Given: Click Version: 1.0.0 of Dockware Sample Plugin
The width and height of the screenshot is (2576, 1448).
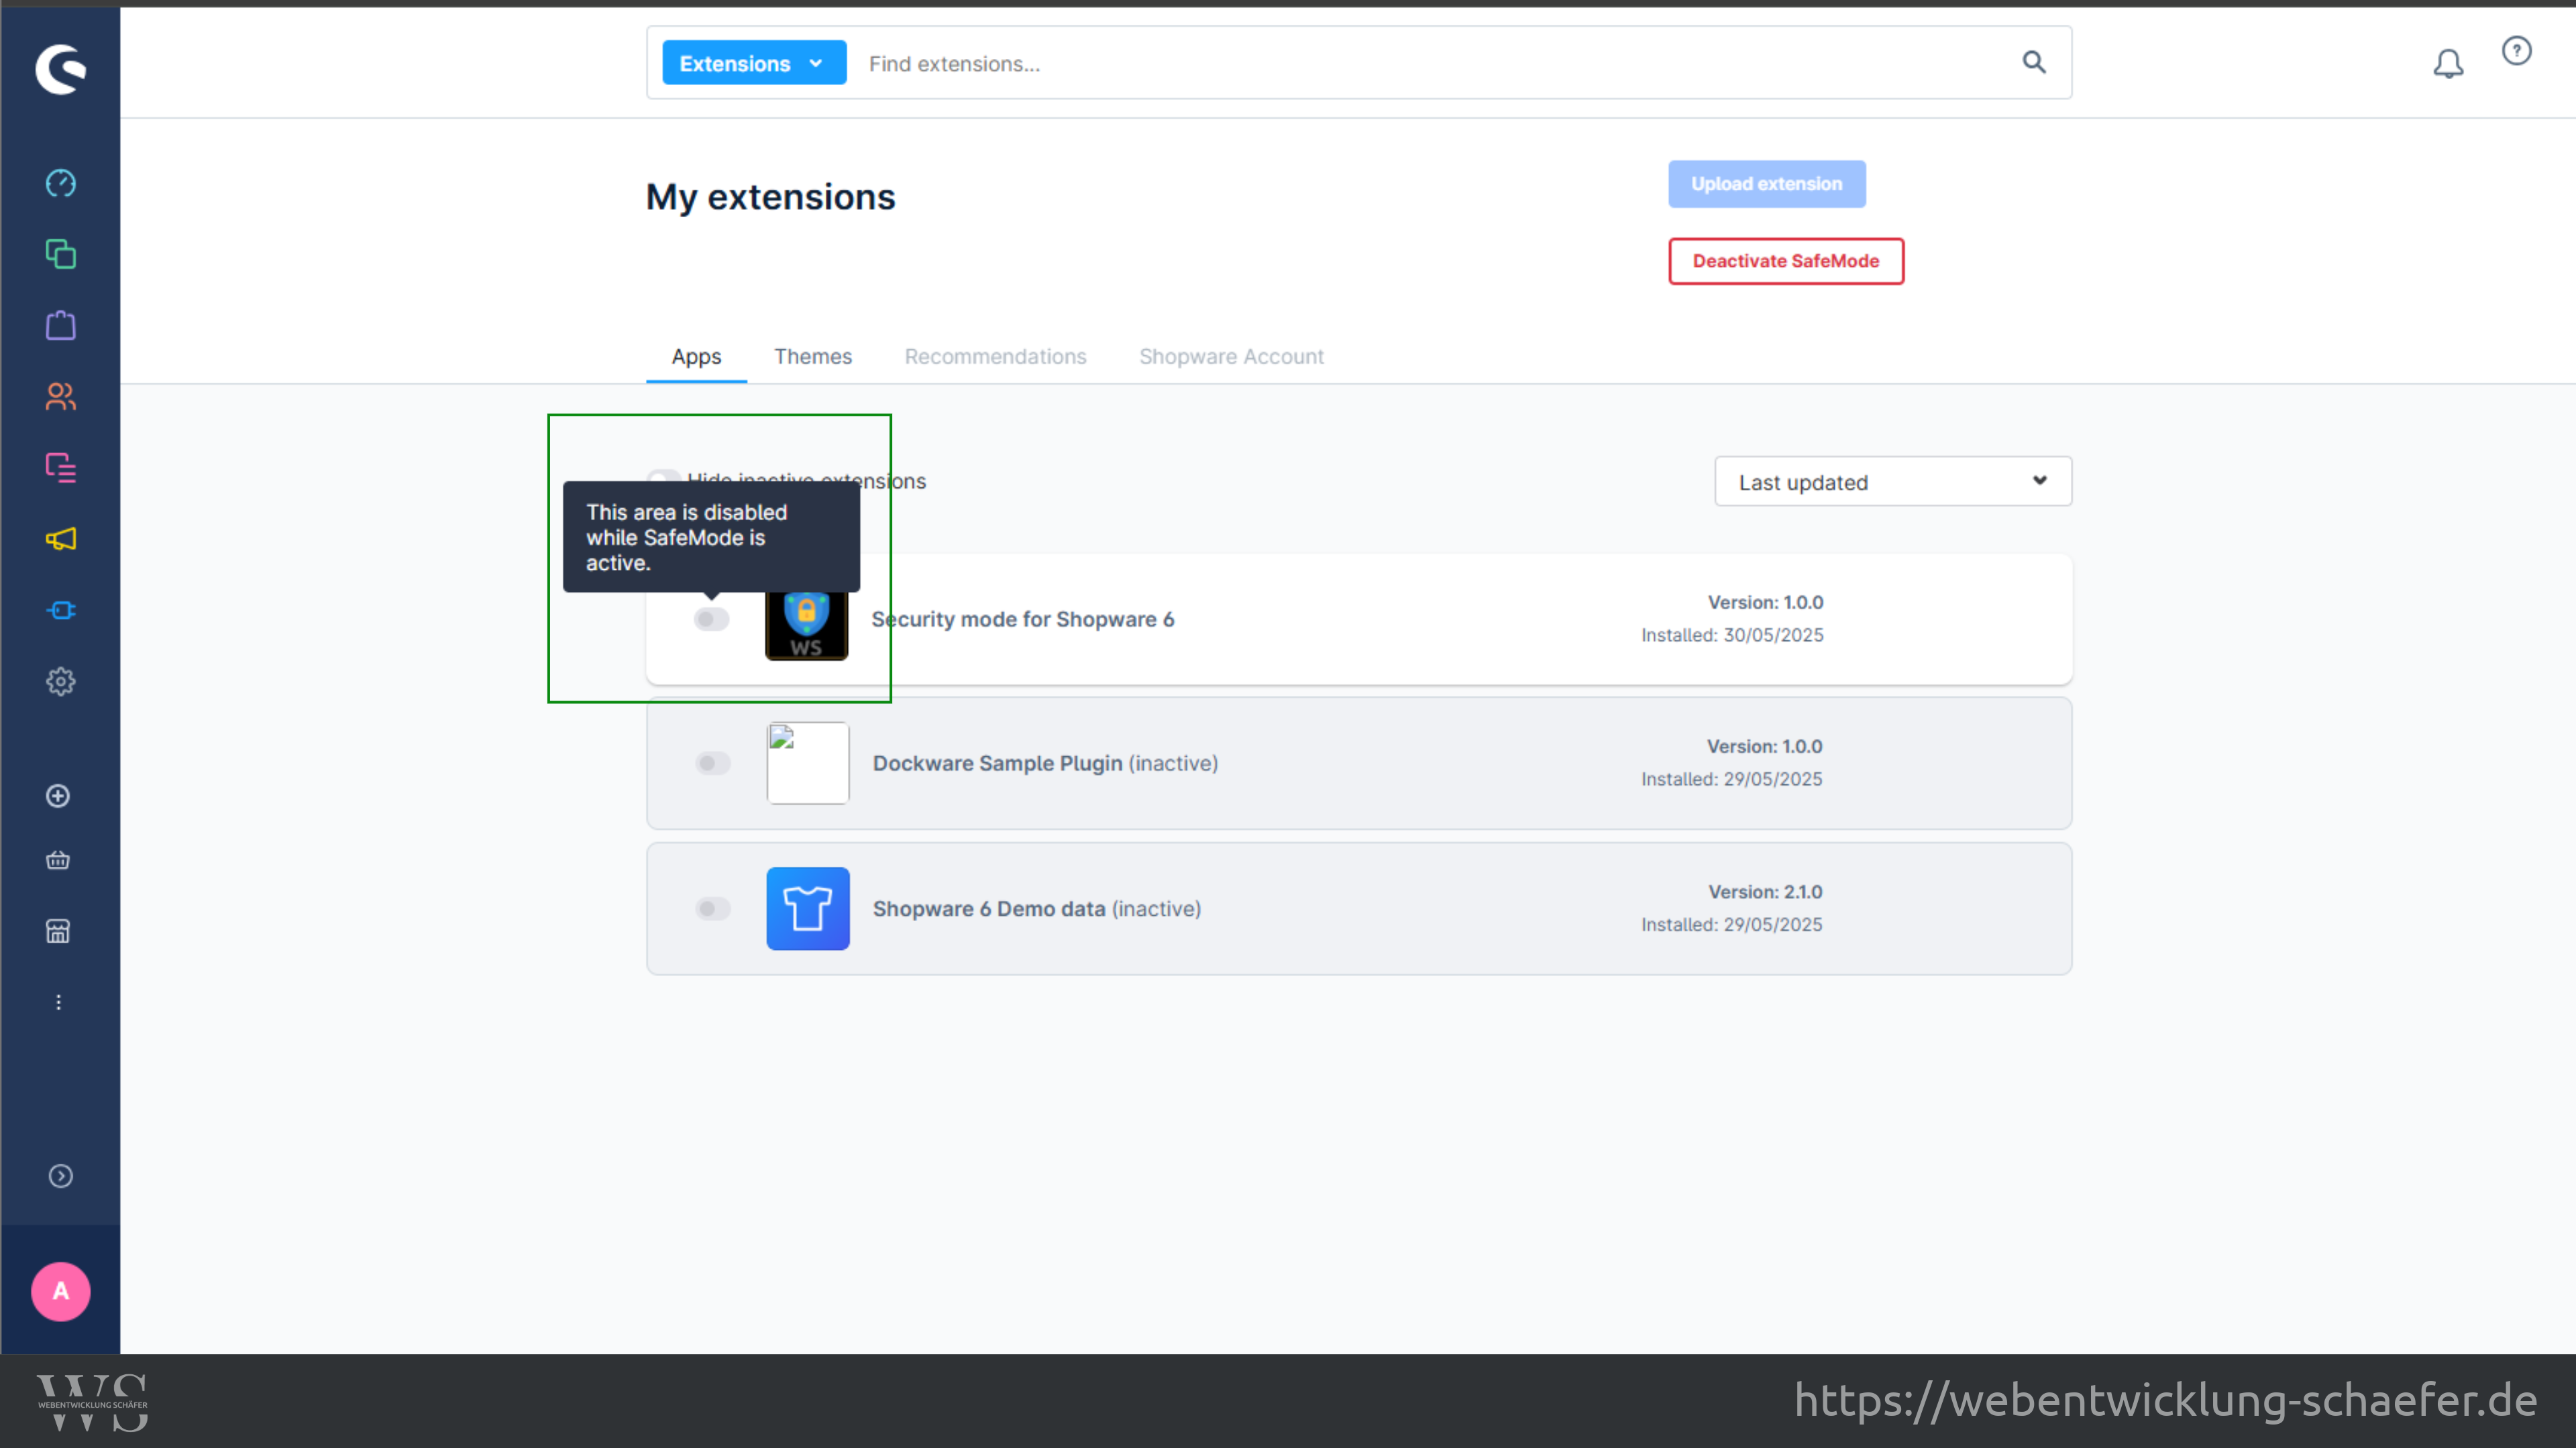Looking at the screenshot, I should [1764, 747].
